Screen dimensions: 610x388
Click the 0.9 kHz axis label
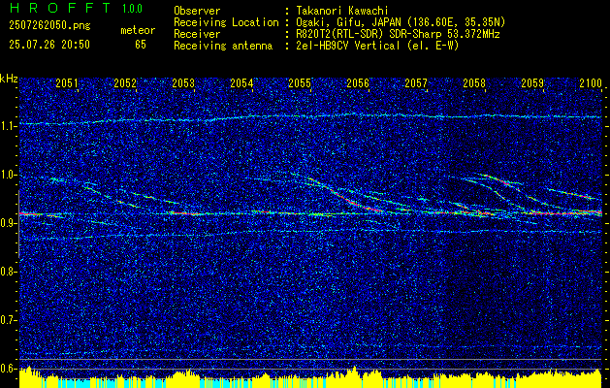pos(8,223)
